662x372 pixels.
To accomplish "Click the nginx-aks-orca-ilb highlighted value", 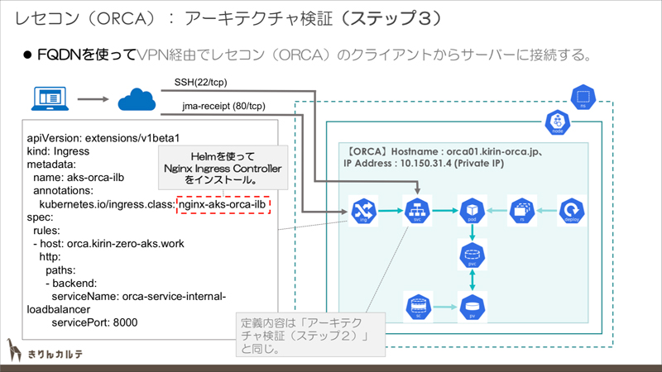I will click(223, 205).
